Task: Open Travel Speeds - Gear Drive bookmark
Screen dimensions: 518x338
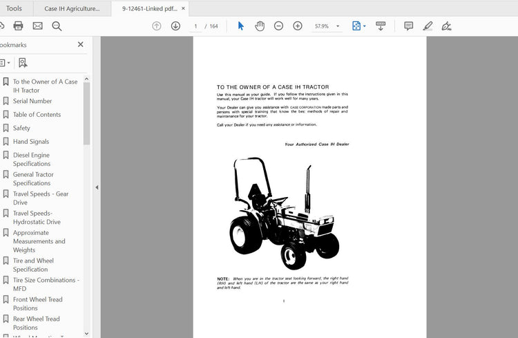Action: pos(41,198)
